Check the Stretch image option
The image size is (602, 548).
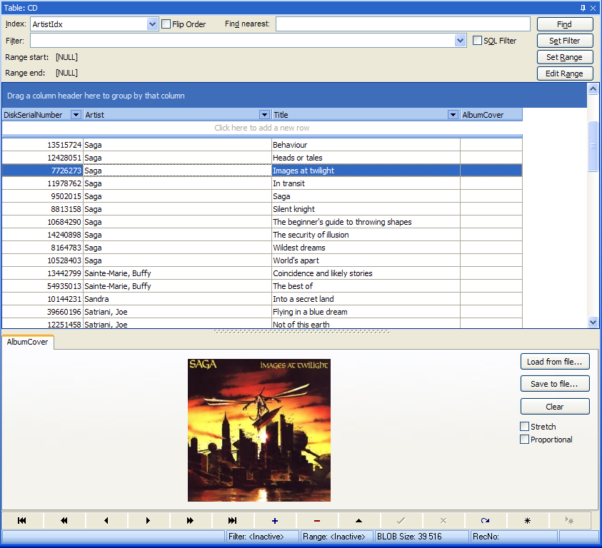pyautogui.click(x=525, y=427)
